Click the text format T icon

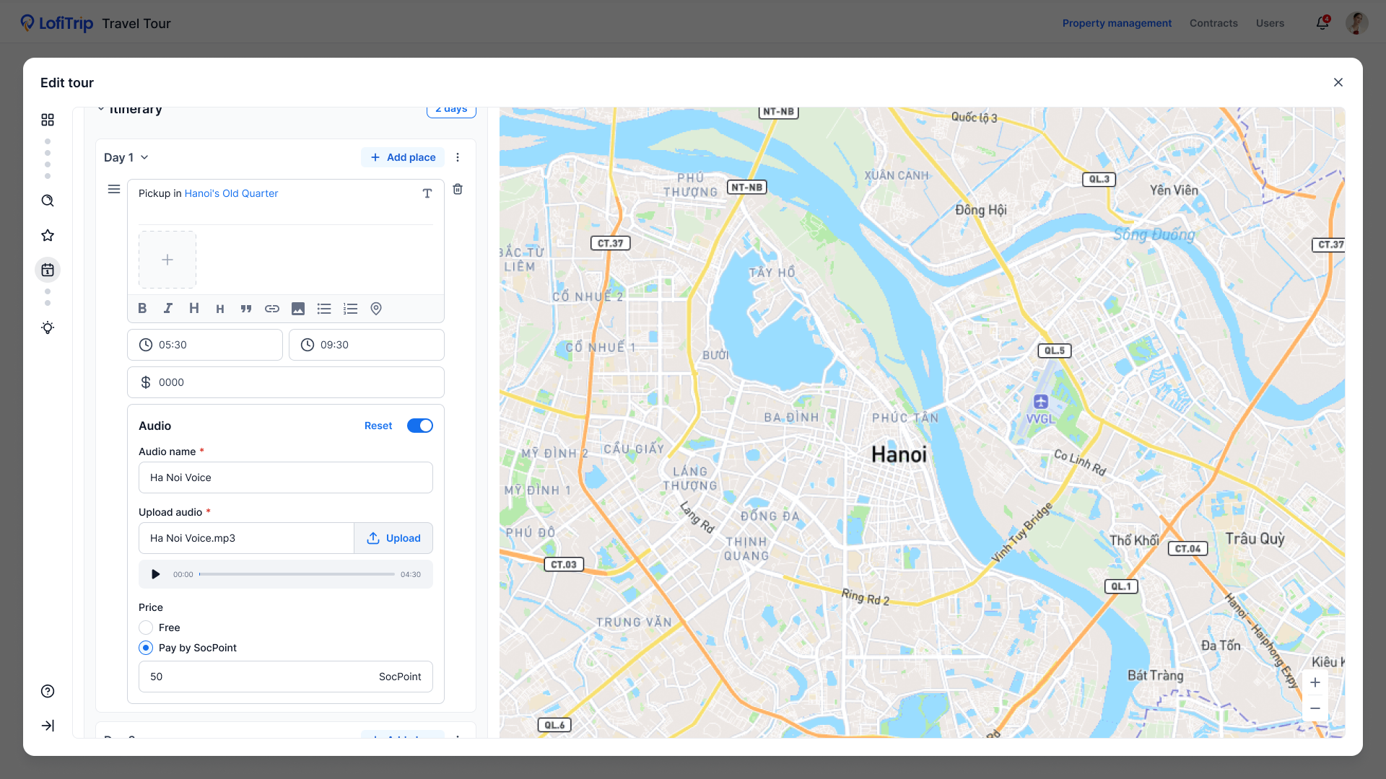click(x=427, y=193)
